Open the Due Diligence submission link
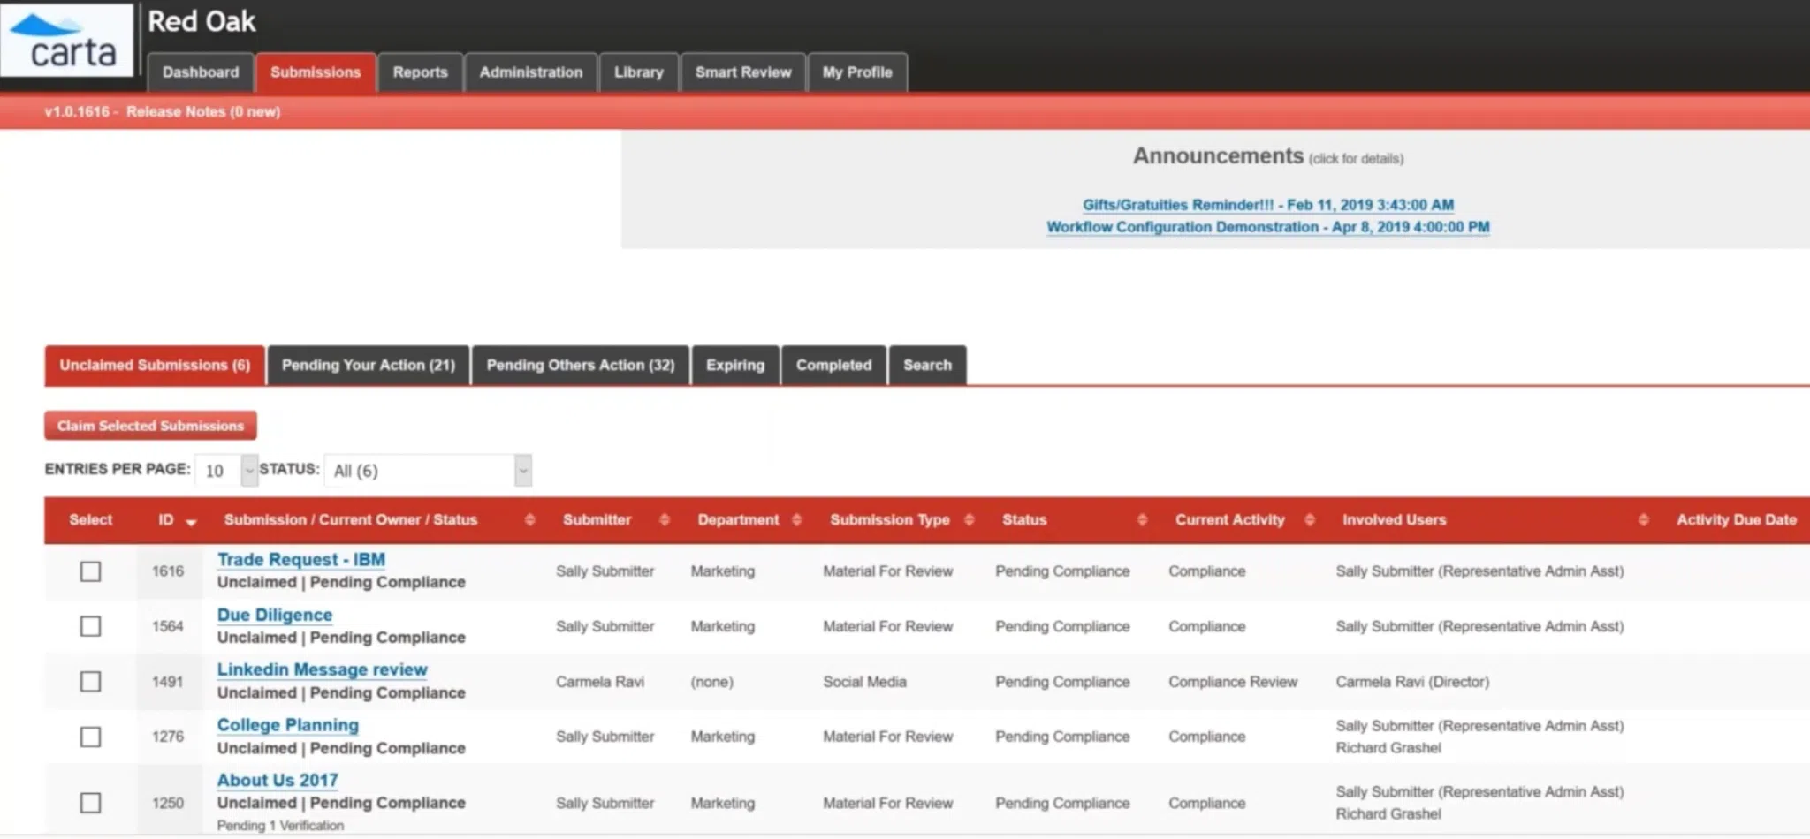 (274, 614)
